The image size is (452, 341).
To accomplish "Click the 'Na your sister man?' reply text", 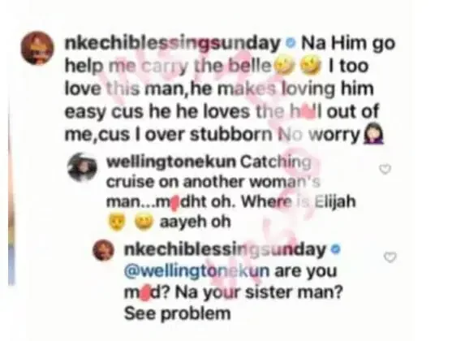I will 259,293.
